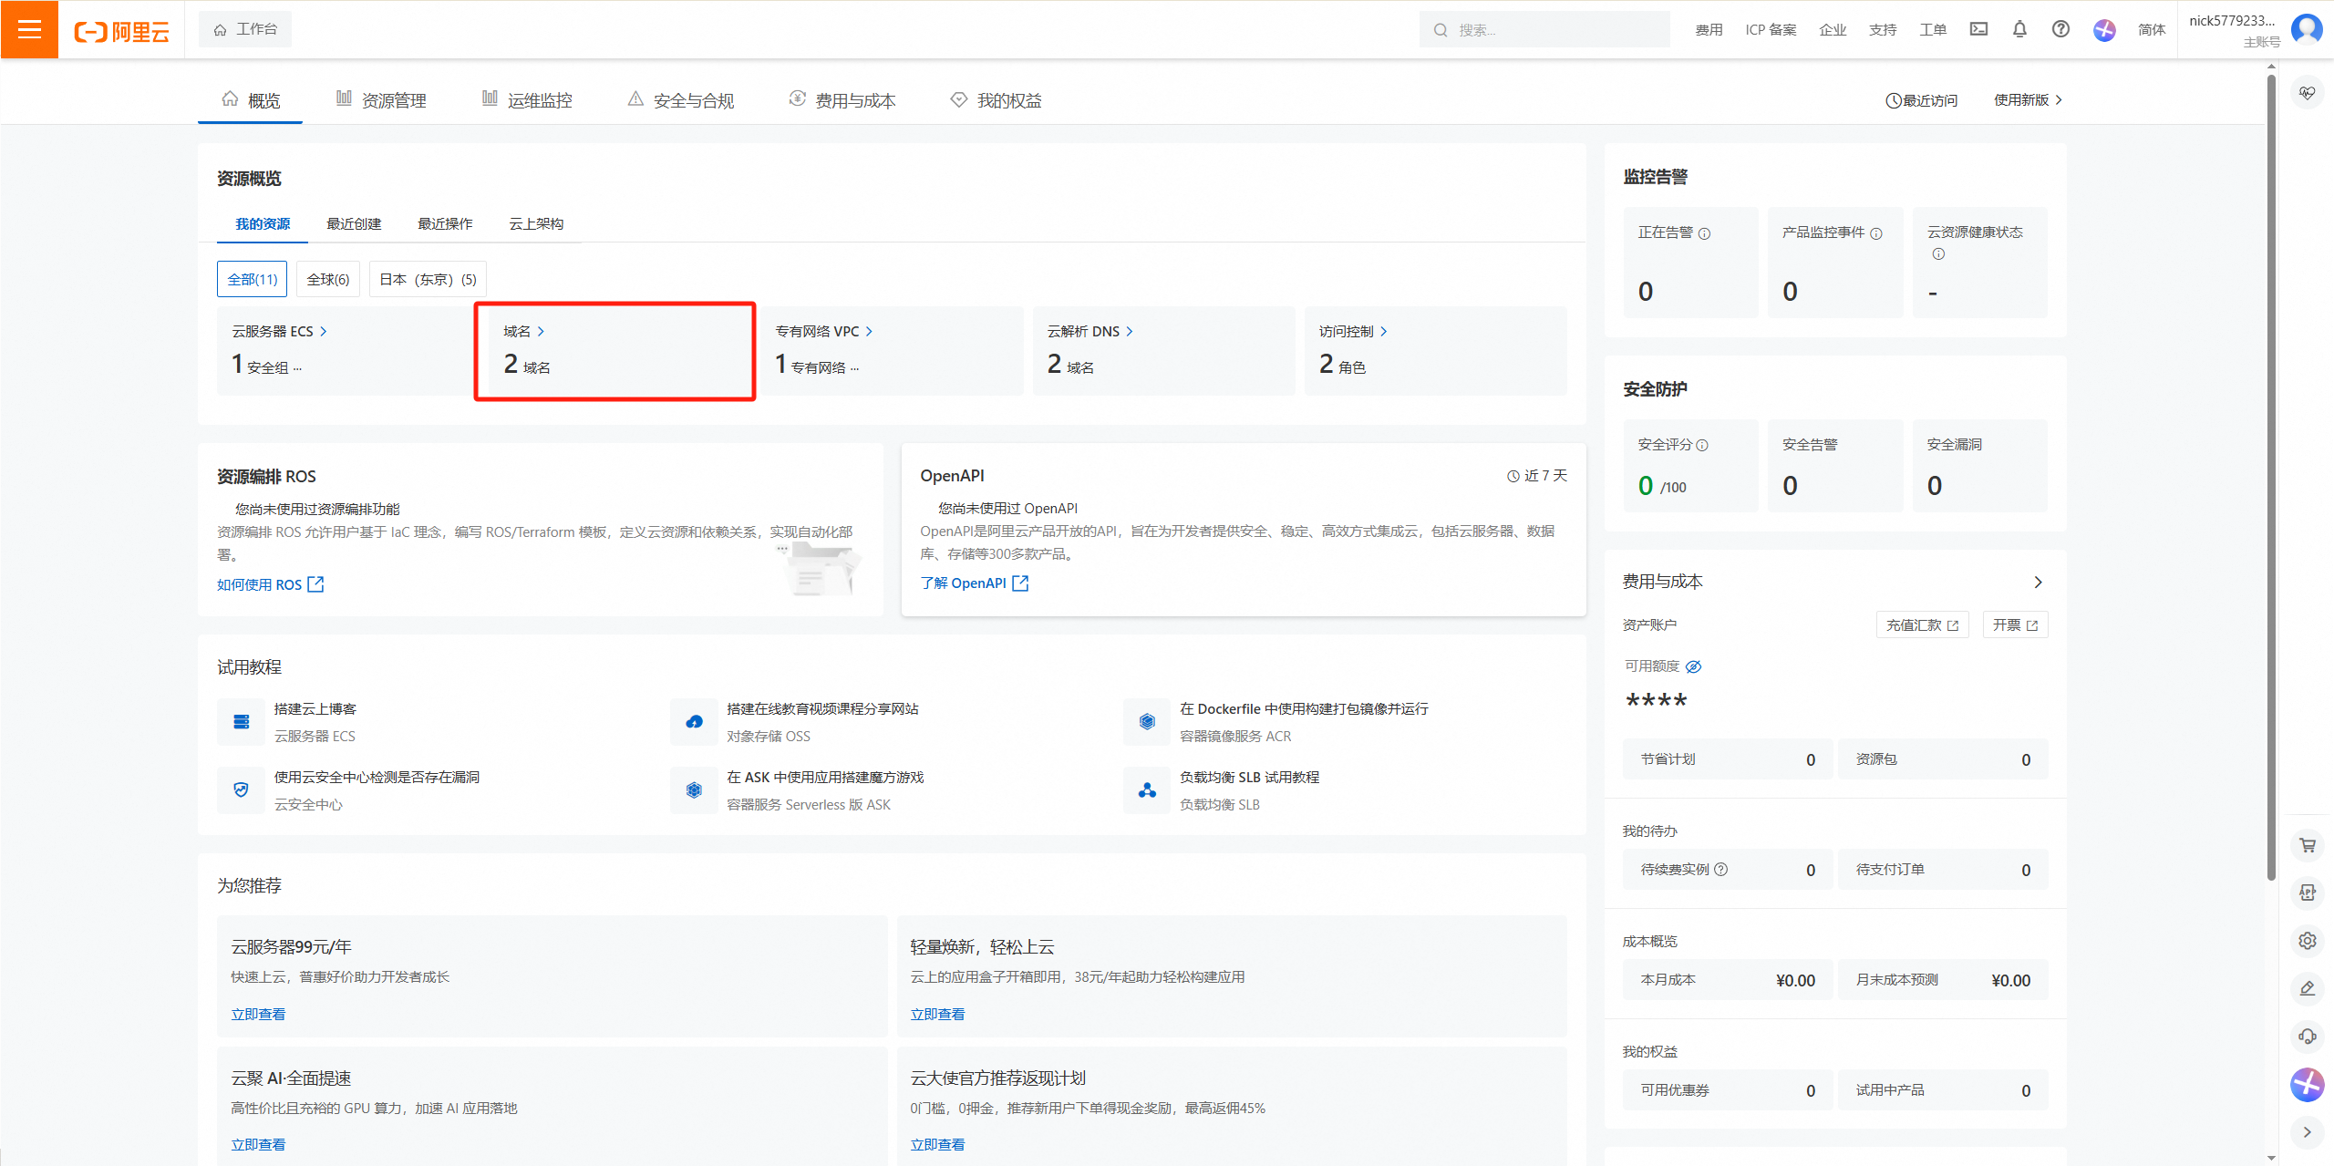The height and width of the screenshot is (1166, 2334).
Task: Open the CloudShell terminal icon
Action: coord(1978,28)
